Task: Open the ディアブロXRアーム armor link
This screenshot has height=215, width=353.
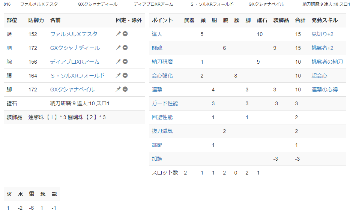Action: tap(75, 62)
